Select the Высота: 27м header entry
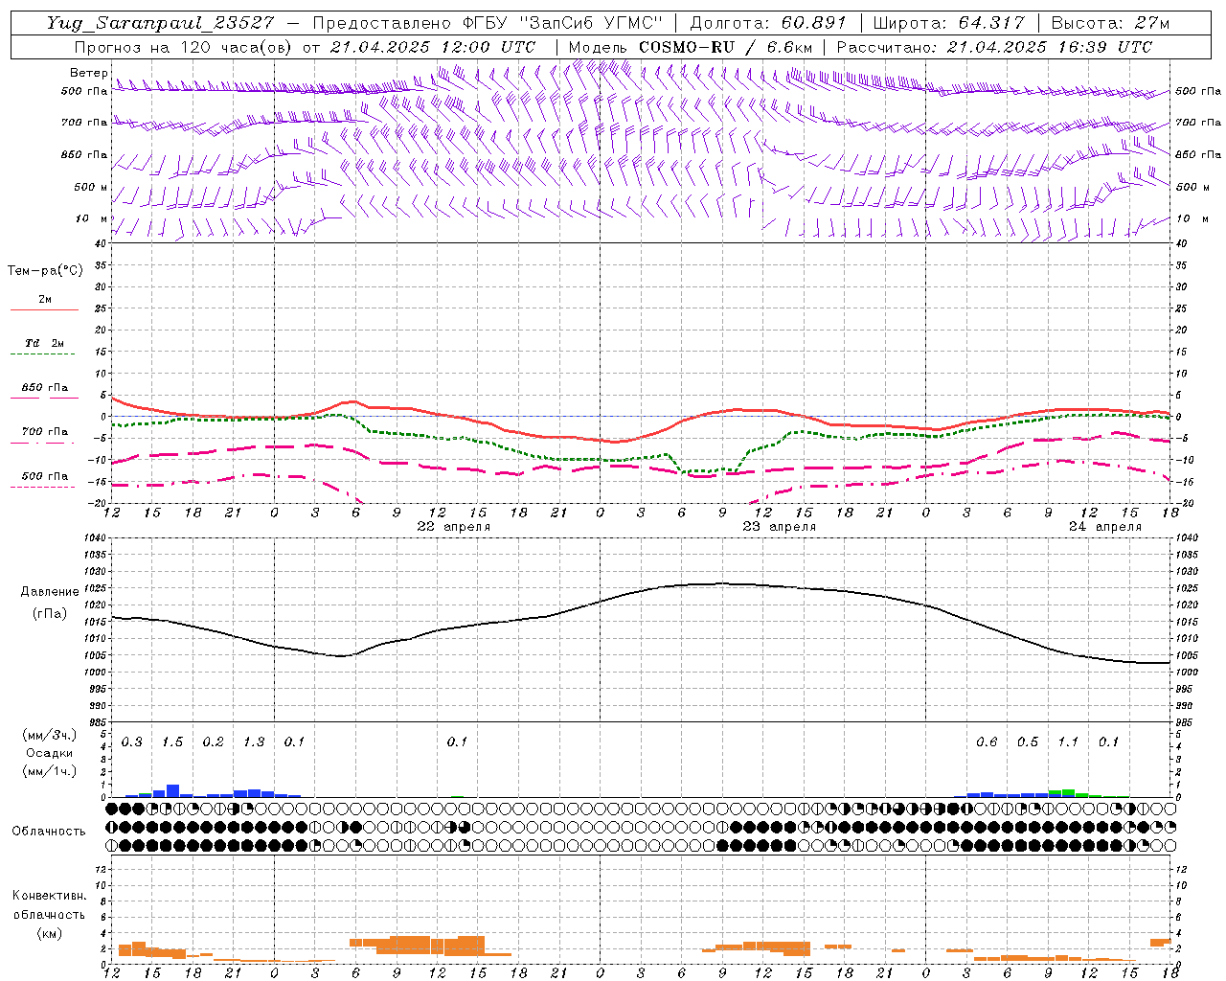The height and width of the screenshot is (981, 1226). click(x=1110, y=23)
